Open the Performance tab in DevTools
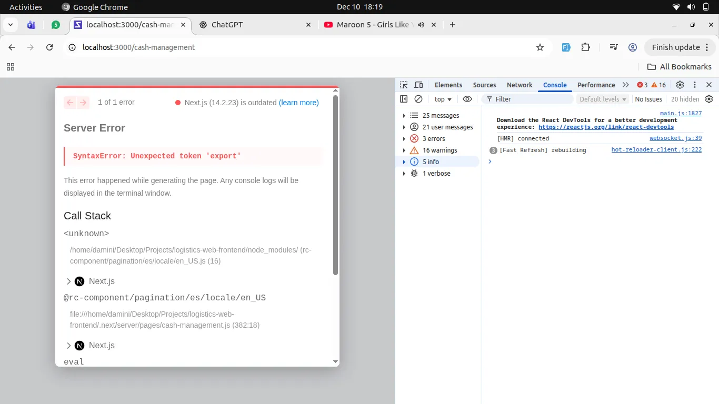 click(596, 85)
